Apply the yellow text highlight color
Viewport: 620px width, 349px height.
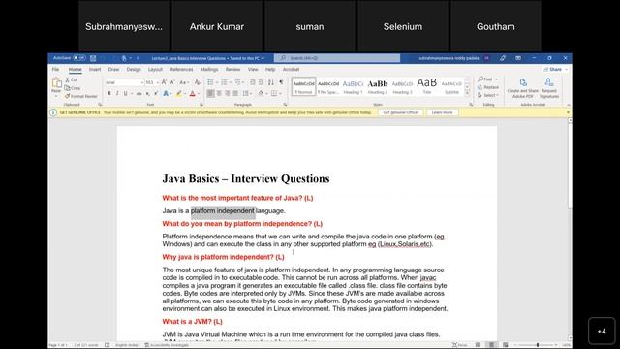[x=178, y=93]
